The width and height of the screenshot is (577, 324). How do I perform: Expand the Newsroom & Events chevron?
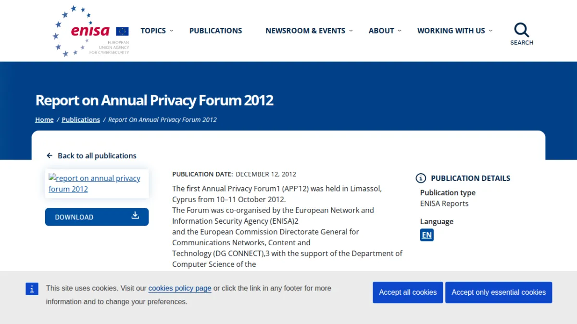click(x=351, y=31)
